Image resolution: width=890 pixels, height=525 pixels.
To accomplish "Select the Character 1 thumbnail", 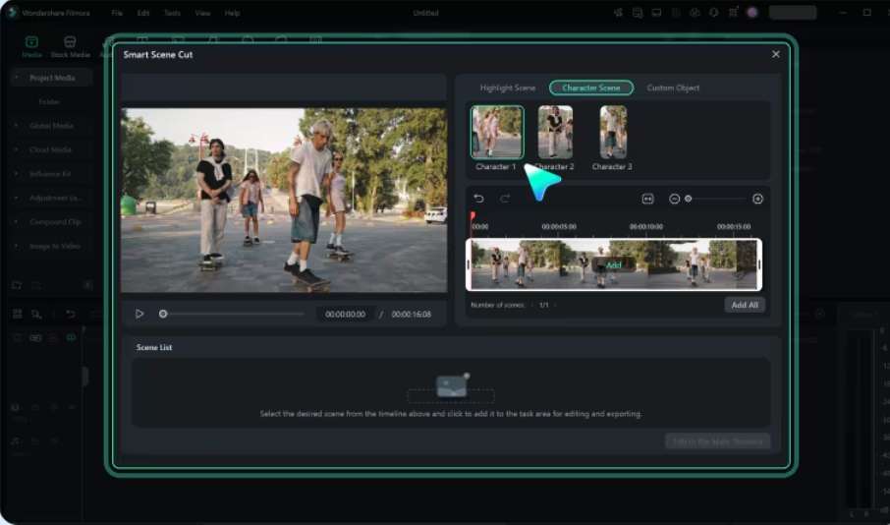I will tap(497, 132).
